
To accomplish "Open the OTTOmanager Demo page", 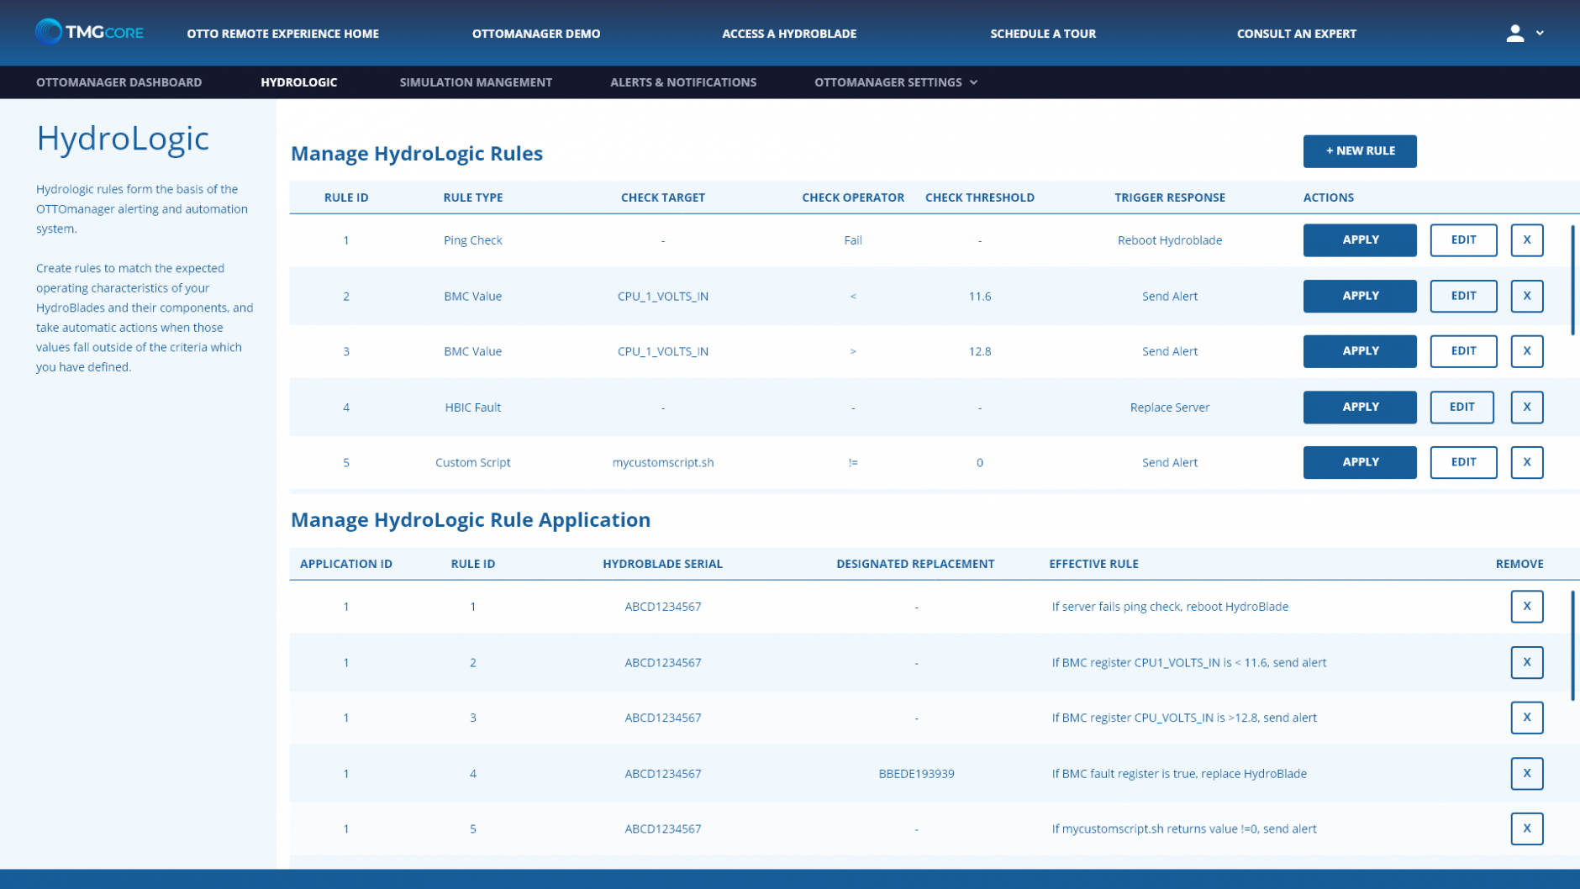I will pyautogui.click(x=536, y=34).
